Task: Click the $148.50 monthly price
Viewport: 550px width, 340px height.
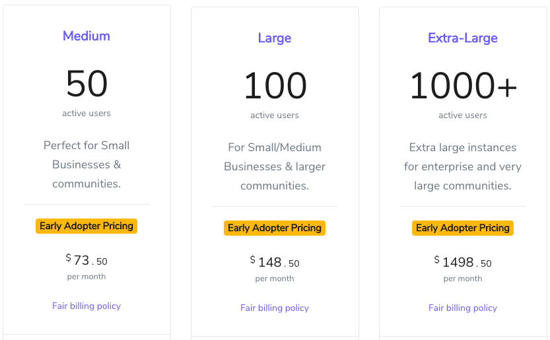Action: tap(275, 263)
